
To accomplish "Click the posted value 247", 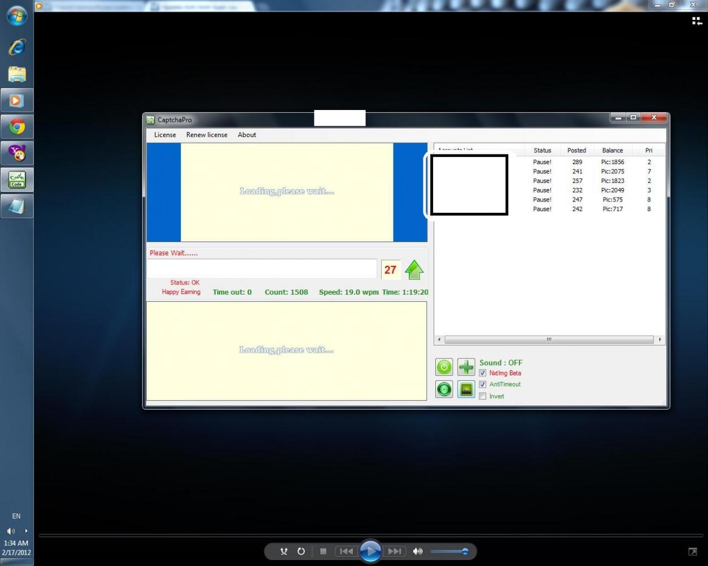I will click(577, 200).
